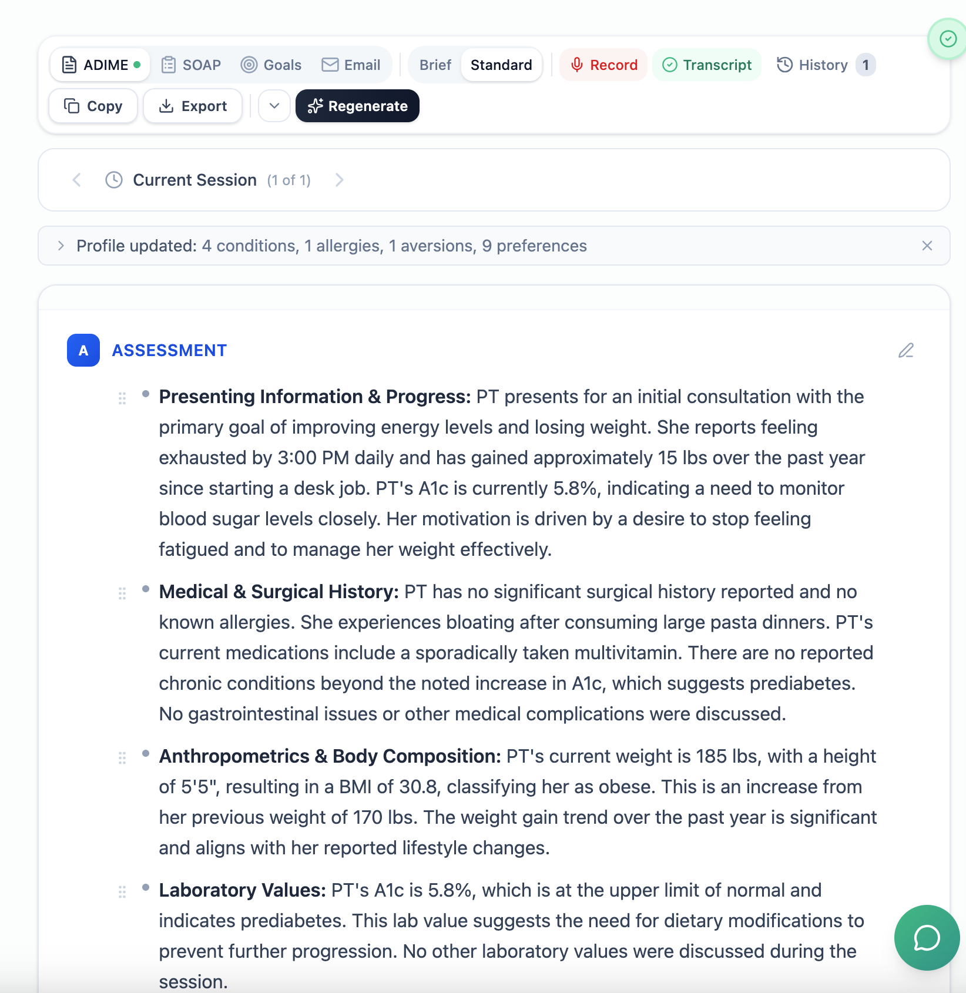The image size is (966, 993).
Task: Click drag handle next to Medical & Surgical History
Action: [122, 593]
